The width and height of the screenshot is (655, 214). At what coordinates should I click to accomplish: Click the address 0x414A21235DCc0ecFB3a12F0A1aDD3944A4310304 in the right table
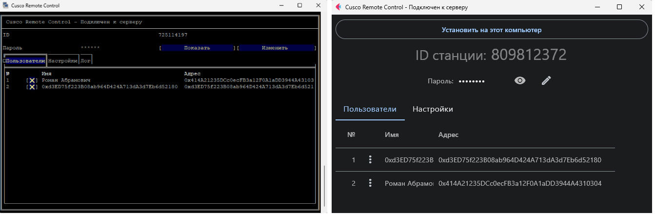coord(520,183)
